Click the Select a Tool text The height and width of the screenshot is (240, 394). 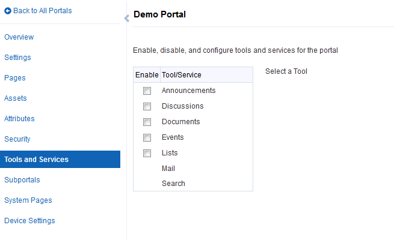pyautogui.click(x=286, y=71)
